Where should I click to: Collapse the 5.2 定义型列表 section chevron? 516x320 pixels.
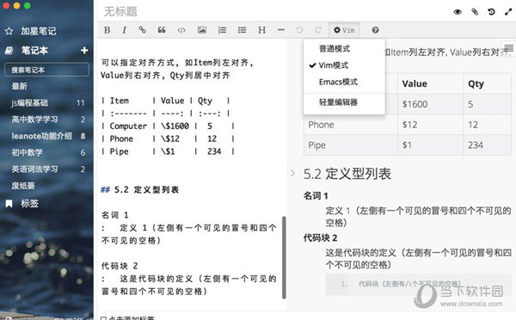292,173
